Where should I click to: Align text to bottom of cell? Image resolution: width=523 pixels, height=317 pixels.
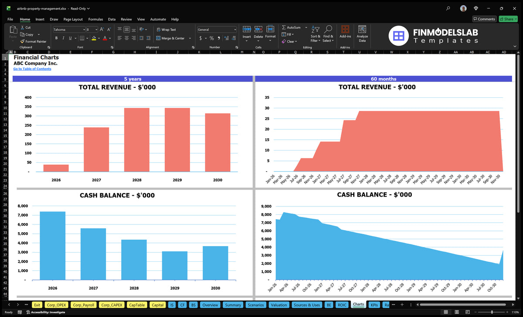coord(134,30)
